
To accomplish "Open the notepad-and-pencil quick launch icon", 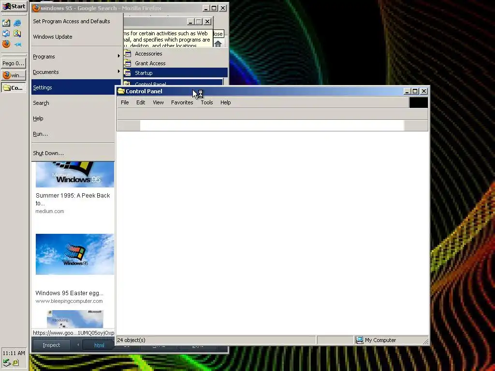I will [x=6, y=23].
